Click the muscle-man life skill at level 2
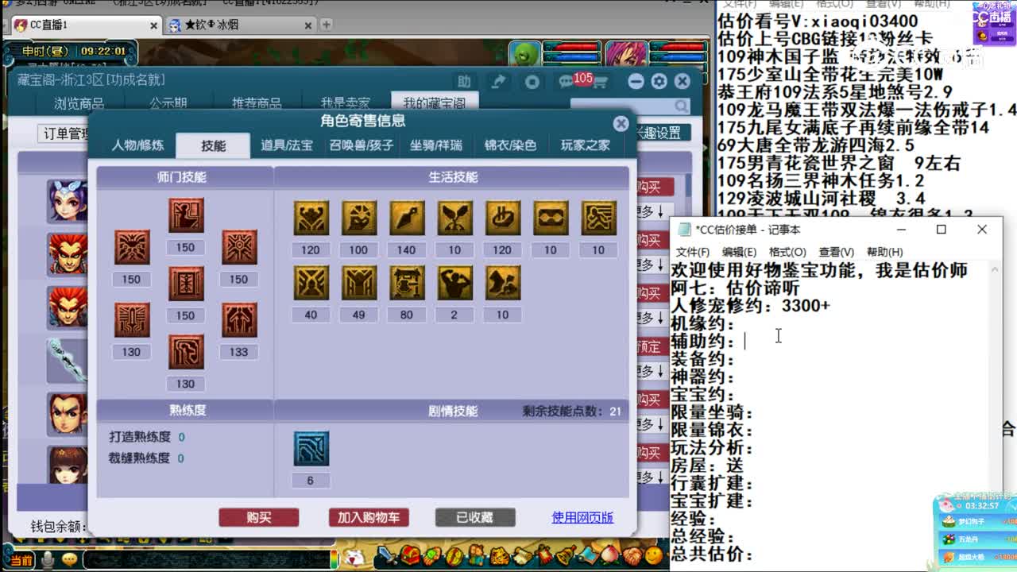Screen dimensions: 1017x572 click(x=454, y=284)
